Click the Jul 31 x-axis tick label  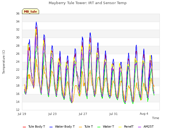(x=114, y=114)
